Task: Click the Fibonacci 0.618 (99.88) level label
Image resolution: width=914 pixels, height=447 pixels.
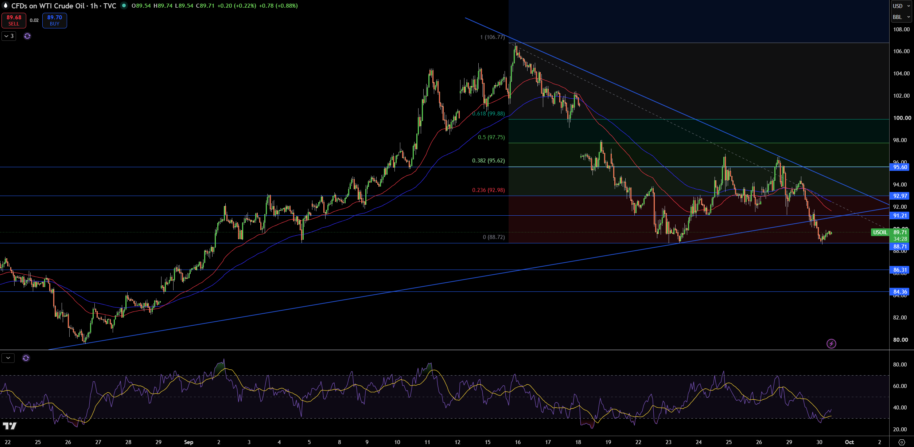Action: pyautogui.click(x=489, y=114)
